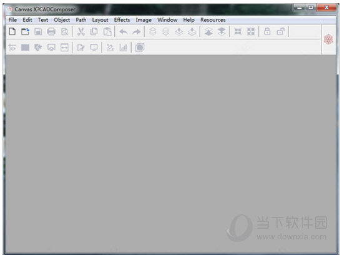Open a file using the folder icon
Image resolution: width=342 pixels, height=255 pixels.
point(25,31)
